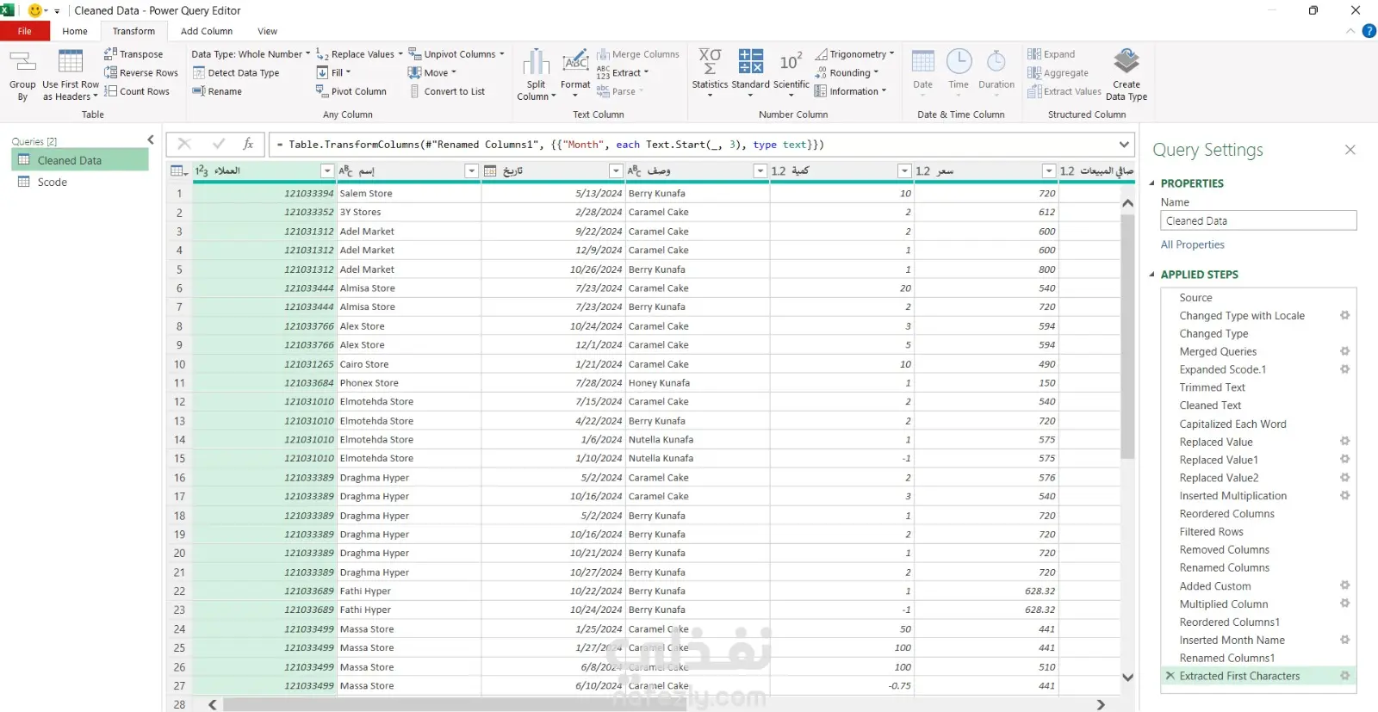Viewport: 1378px width, 712px height.
Task: Open the View tab
Action: coord(268,31)
